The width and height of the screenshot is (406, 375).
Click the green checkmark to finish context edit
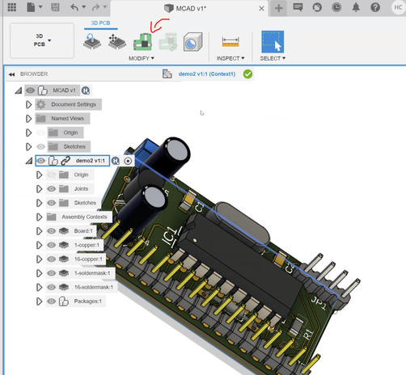tap(247, 74)
